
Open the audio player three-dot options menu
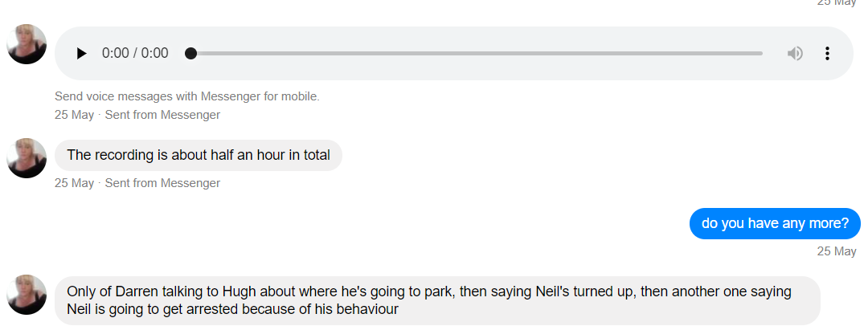coord(826,54)
